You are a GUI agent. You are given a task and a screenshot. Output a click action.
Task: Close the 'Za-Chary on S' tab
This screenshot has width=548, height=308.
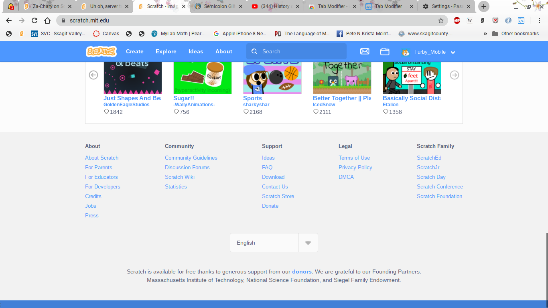70,6
